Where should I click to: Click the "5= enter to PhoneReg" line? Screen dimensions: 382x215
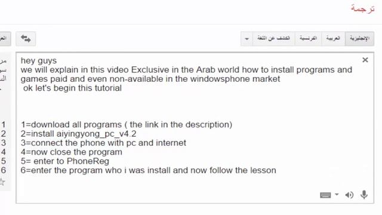(x=65, y=161)
